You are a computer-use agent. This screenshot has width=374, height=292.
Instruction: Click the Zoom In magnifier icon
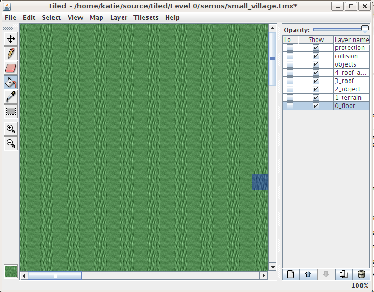coord(11,129)
